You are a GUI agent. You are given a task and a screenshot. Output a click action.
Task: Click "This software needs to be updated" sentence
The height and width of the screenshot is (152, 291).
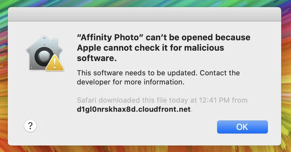point(137,73)
